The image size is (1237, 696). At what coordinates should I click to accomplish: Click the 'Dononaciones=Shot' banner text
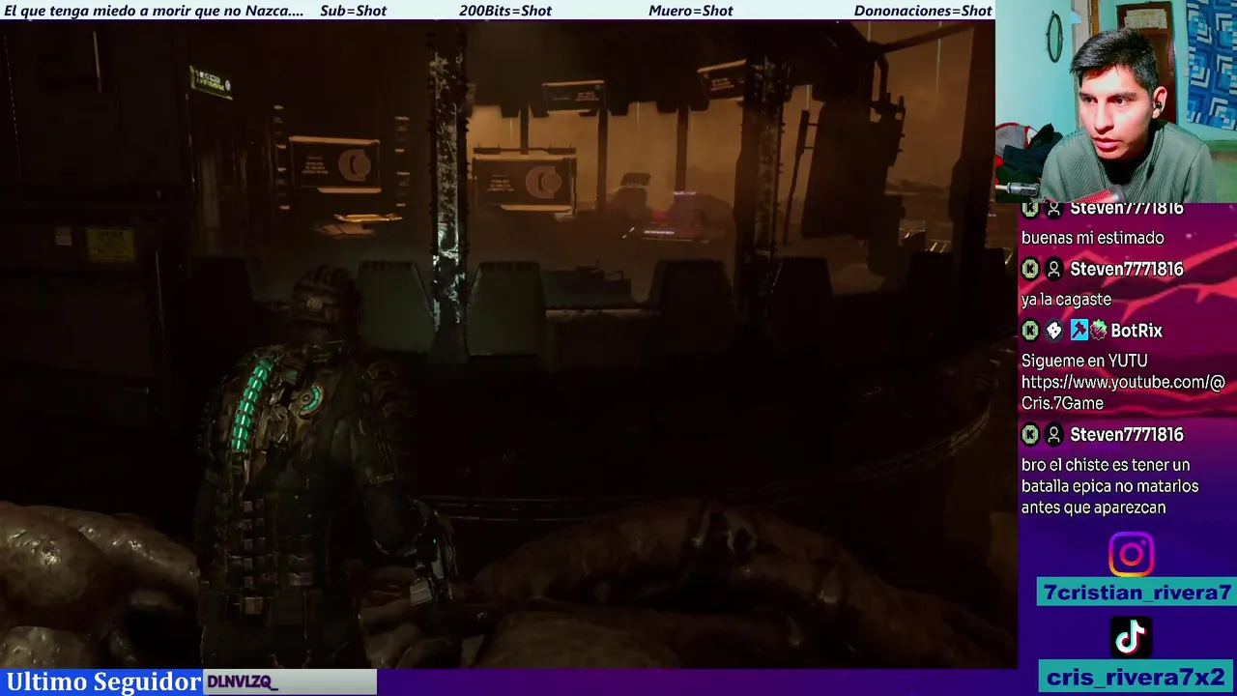coord(923,11)
